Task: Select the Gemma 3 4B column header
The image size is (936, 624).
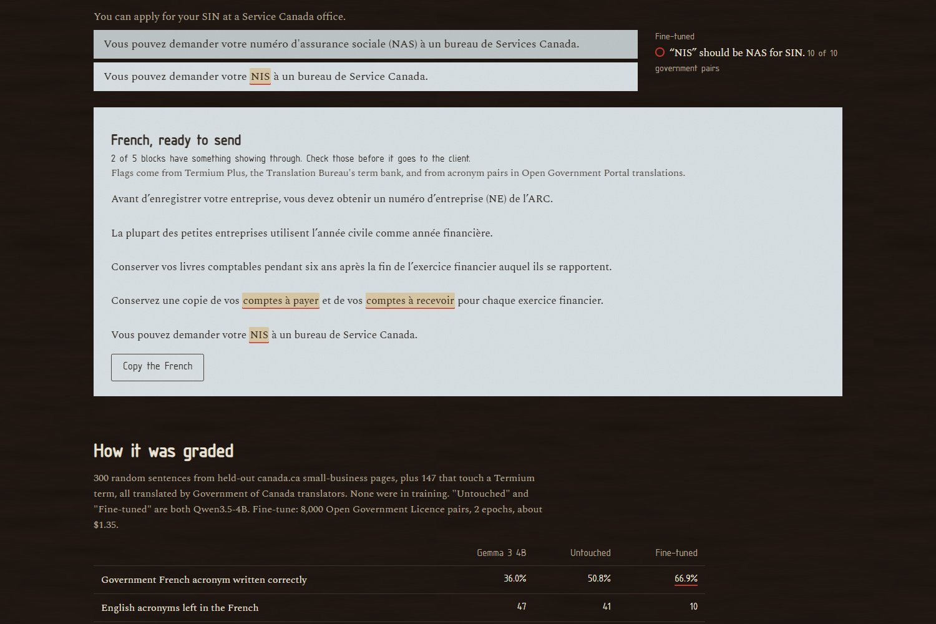Action: click(x=501, y=553)
